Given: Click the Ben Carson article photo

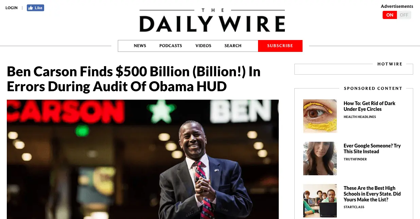Looking at the screenshot, I should point(143,159).
